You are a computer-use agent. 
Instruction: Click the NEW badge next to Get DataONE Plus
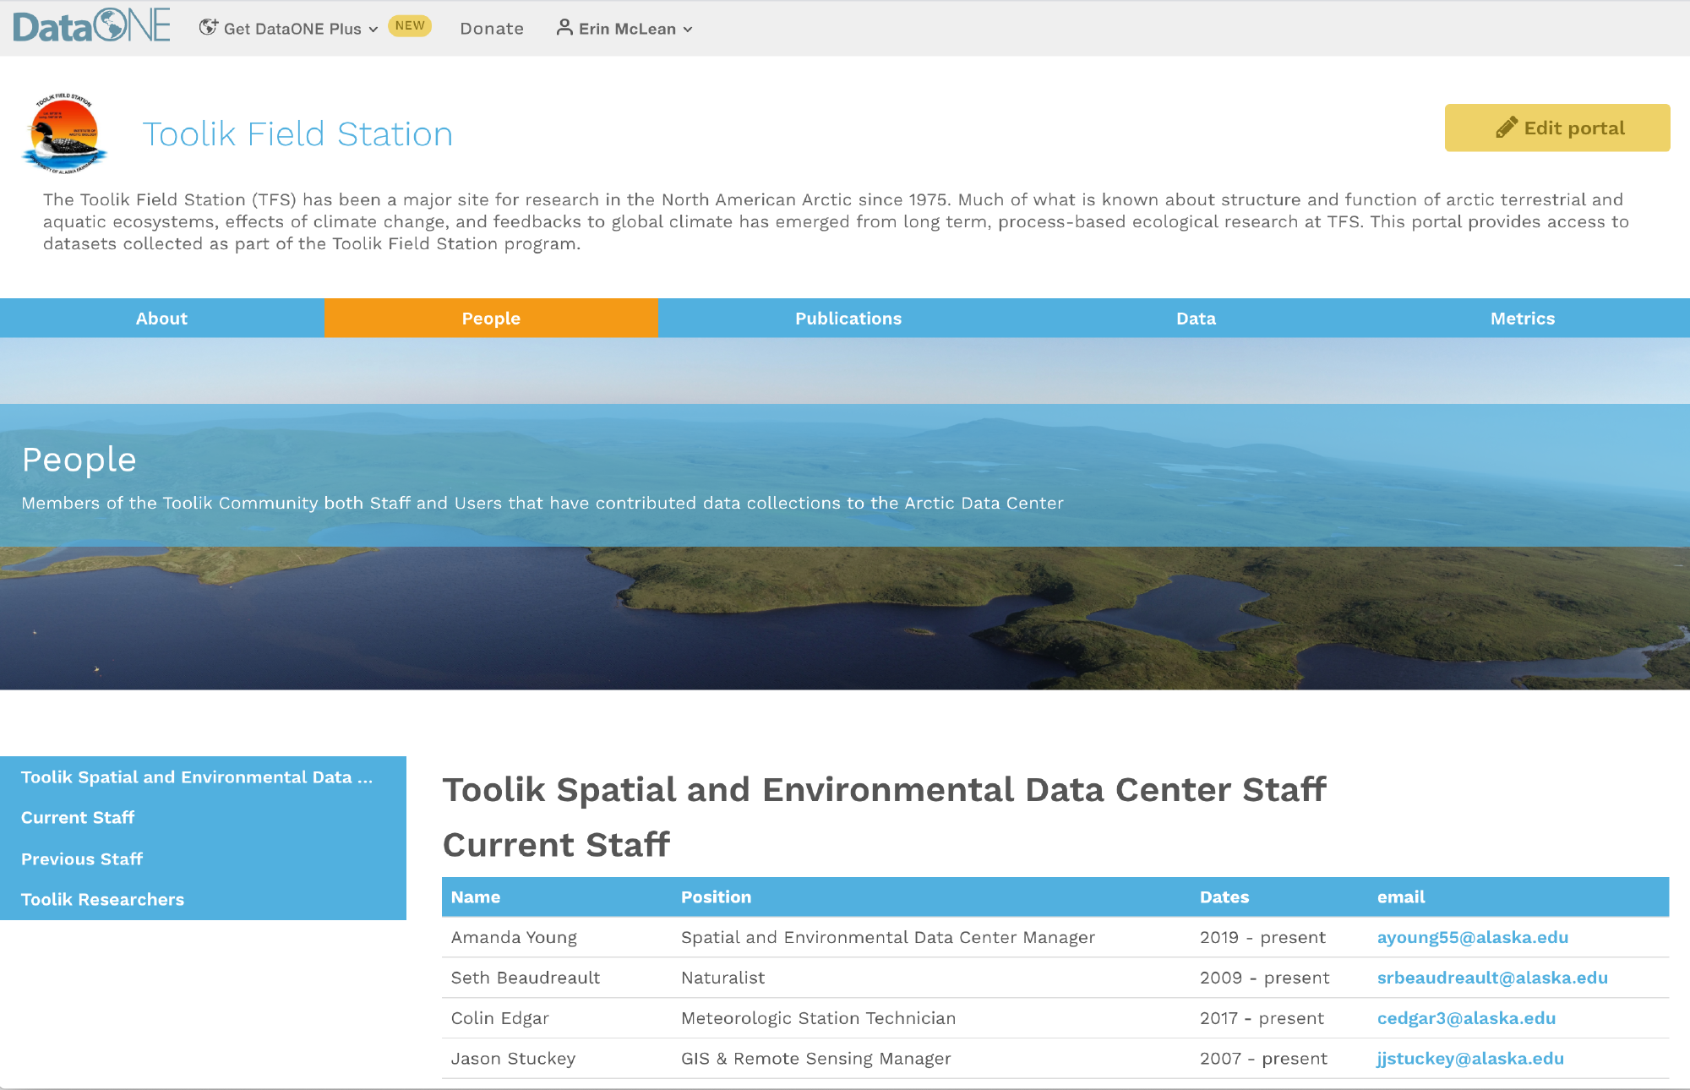[x=410, y=25]
